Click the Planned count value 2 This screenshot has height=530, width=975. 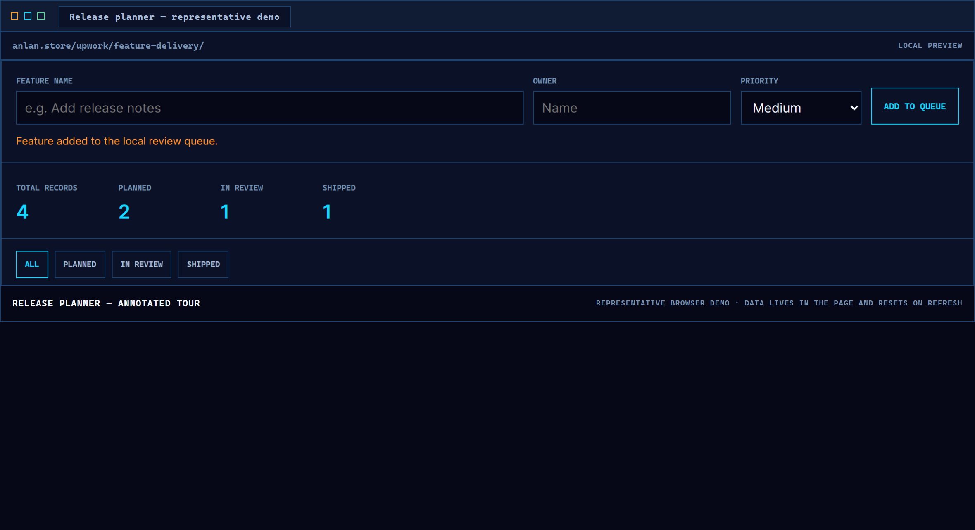click(124, 212)
